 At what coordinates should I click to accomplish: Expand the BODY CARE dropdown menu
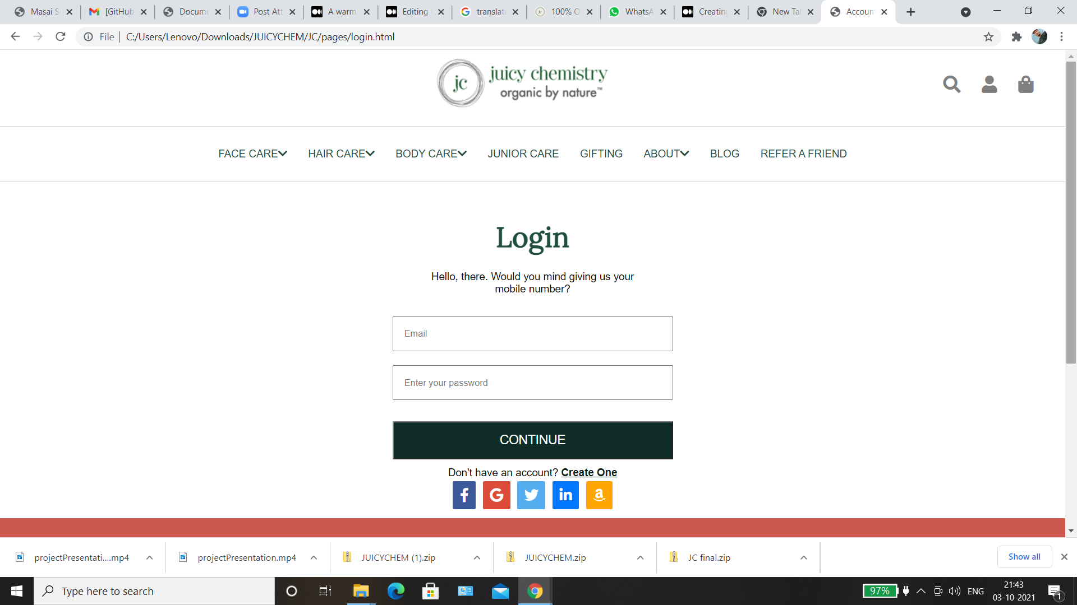pos(431,153)
